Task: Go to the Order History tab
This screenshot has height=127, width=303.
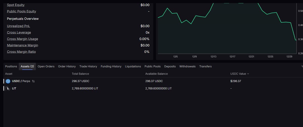Action: click(x=67, y=66)
